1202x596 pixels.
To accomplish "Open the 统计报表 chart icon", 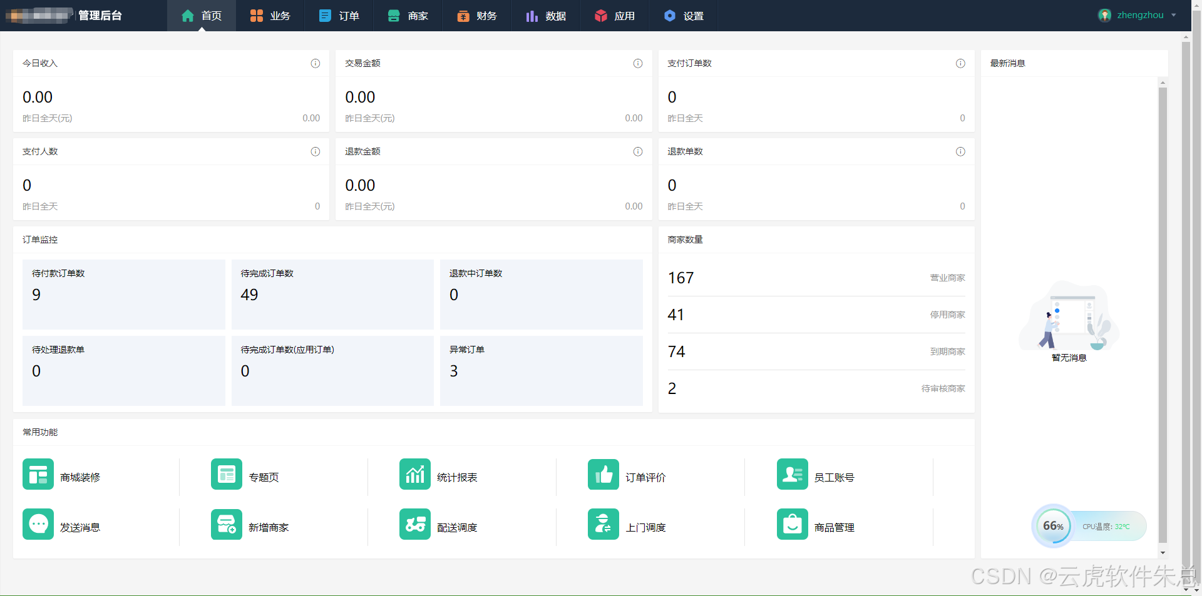I will pos(415,474).
